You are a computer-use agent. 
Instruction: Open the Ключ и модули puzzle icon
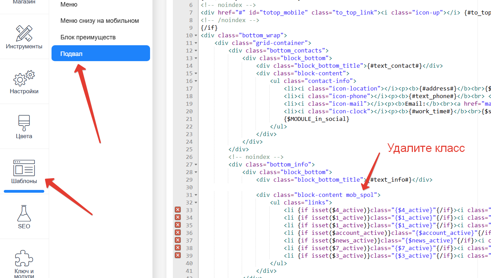(x=24, y=258)
